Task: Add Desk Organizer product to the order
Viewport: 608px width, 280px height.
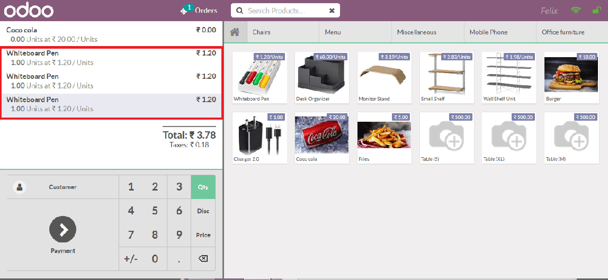Action: coord(322,77)
